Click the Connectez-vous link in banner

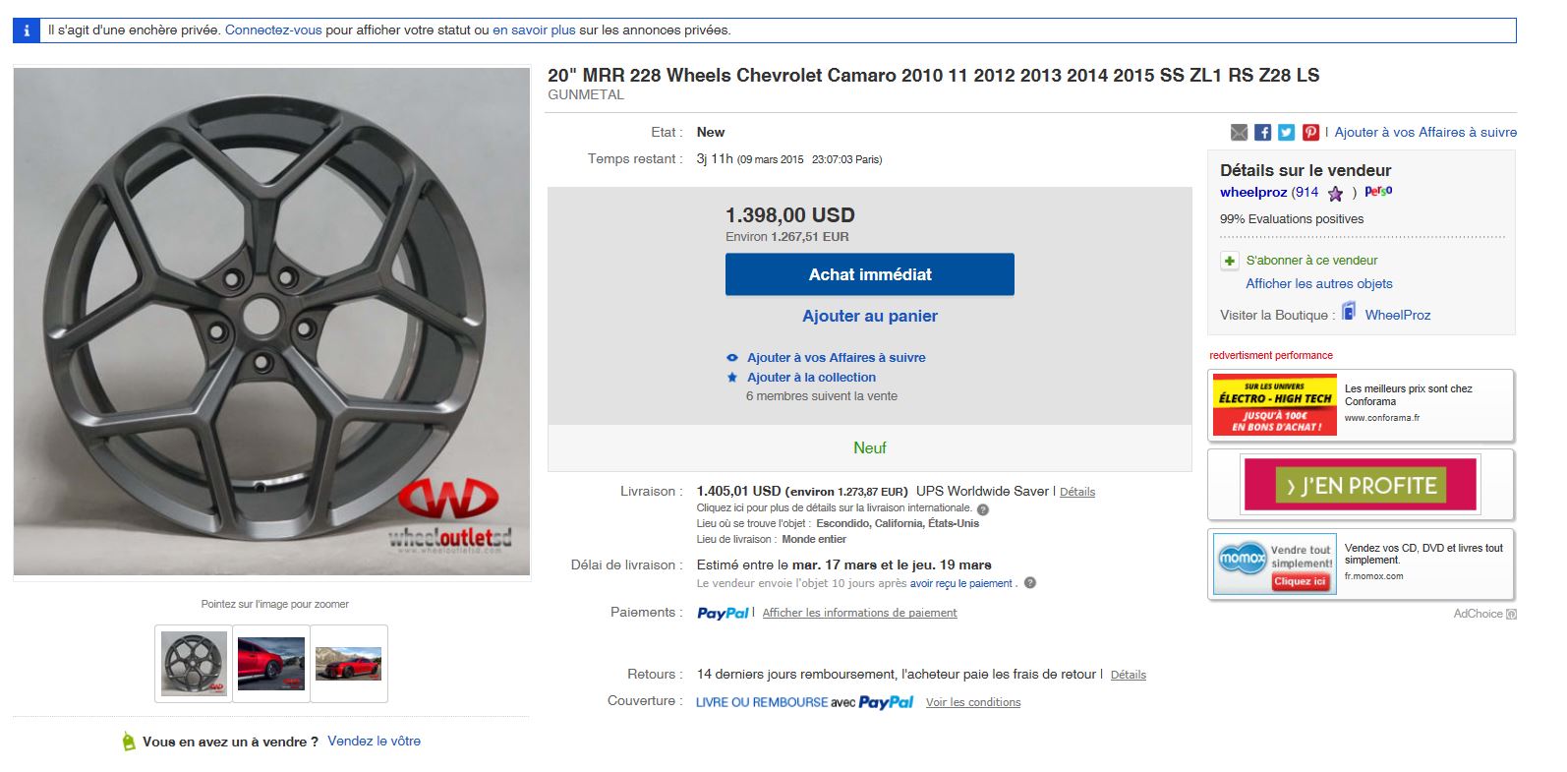pyautogui.click(x=273, y=30)
